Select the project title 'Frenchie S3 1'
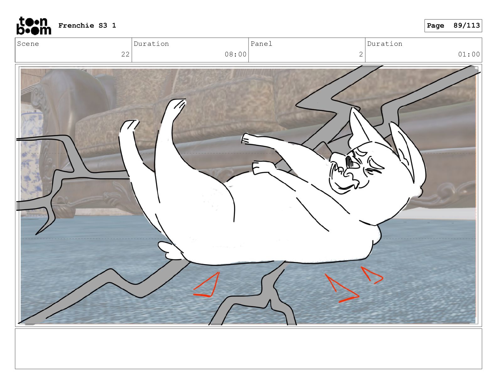 (x=87, y=25)
